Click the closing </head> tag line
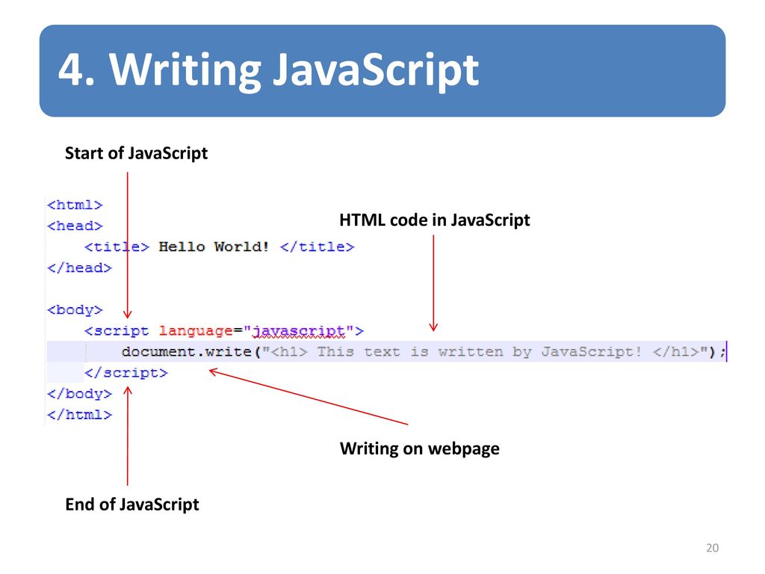765x574 pixels. [x=79, y=268]
